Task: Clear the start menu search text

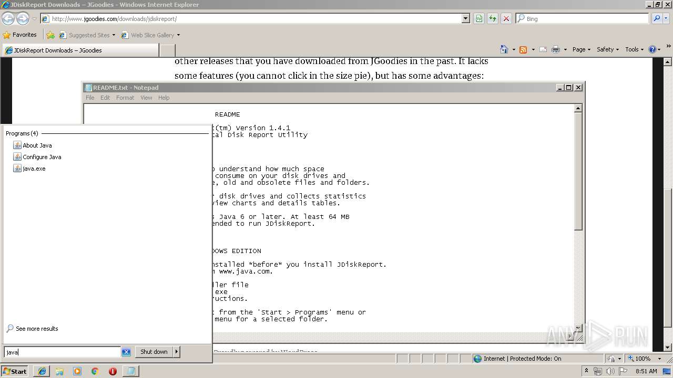Action: point(126,352)
